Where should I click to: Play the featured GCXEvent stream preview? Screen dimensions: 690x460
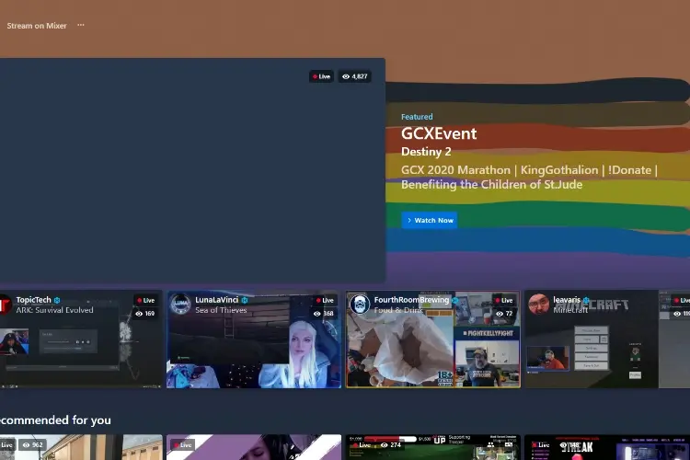coord(192,170)
